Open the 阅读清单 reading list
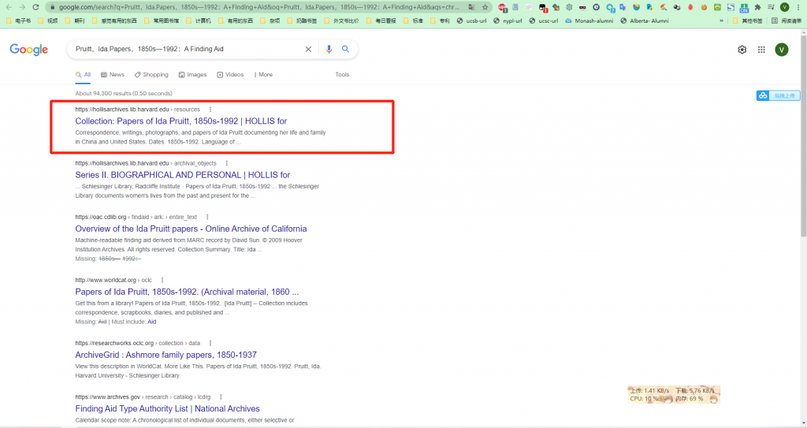Viewport: 807px width, 428px height. [787, 20]
